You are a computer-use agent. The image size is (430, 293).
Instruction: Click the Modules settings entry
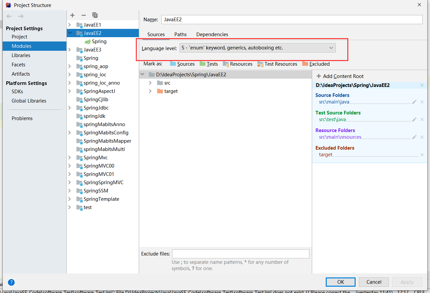click(x=35, y=46)
